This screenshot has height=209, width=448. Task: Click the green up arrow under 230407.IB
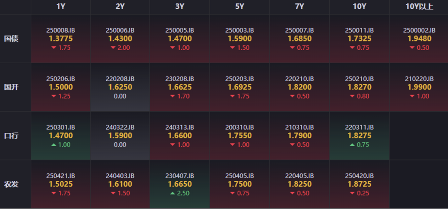[173, 193]
